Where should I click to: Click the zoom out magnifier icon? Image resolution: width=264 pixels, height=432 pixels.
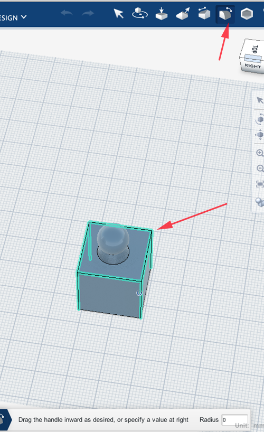[x=260, y=168]
